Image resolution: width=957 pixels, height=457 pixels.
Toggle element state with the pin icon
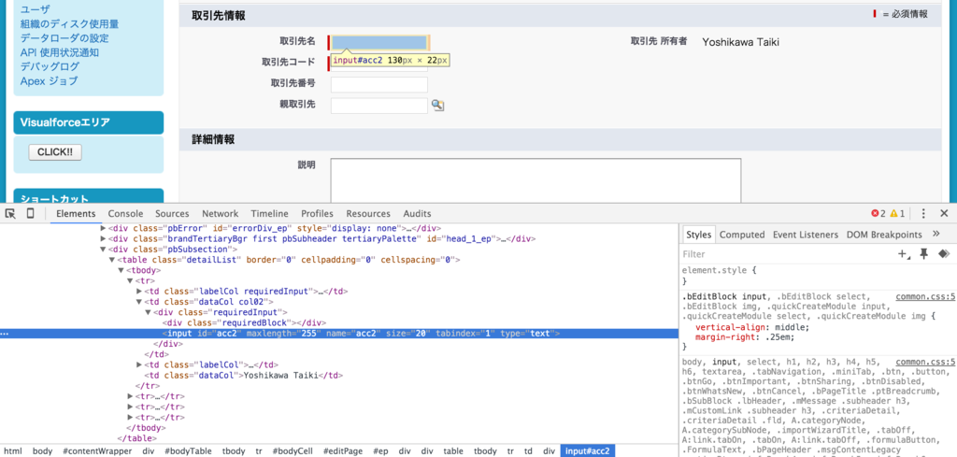pyautogui.click(x=924, y=254)
